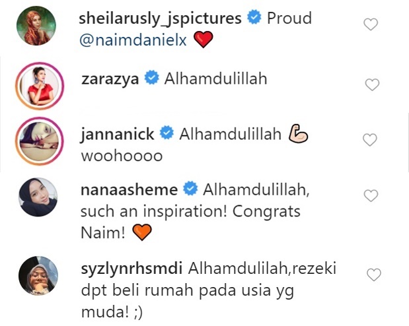Click verified badge beside zarazya
Image resolution: width=409 pixels, height=326 pixels.
tap(151, 77)
